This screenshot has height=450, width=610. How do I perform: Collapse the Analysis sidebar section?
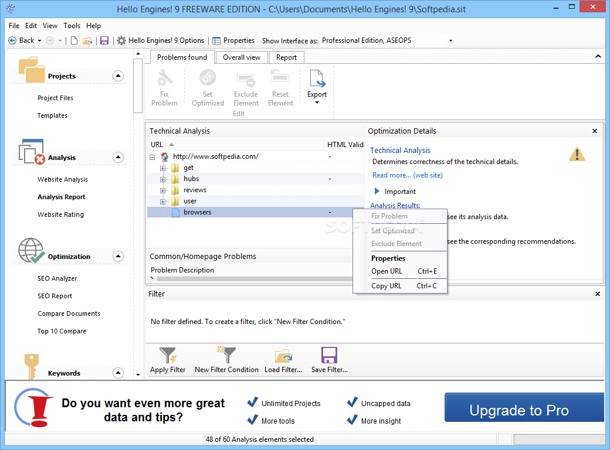[x=118, y=158]
